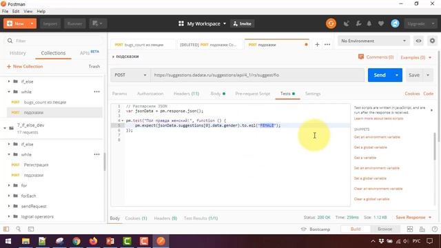
Task: Open notifications bell icon
Action: [x=369, y=23]
